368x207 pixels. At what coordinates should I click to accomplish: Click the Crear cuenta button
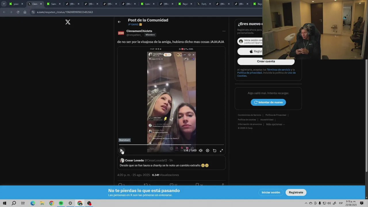tap(266, 61)
